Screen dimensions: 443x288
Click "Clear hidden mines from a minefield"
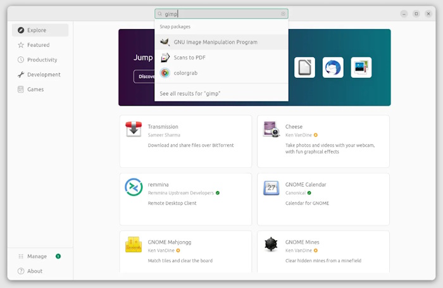(323, 261)
